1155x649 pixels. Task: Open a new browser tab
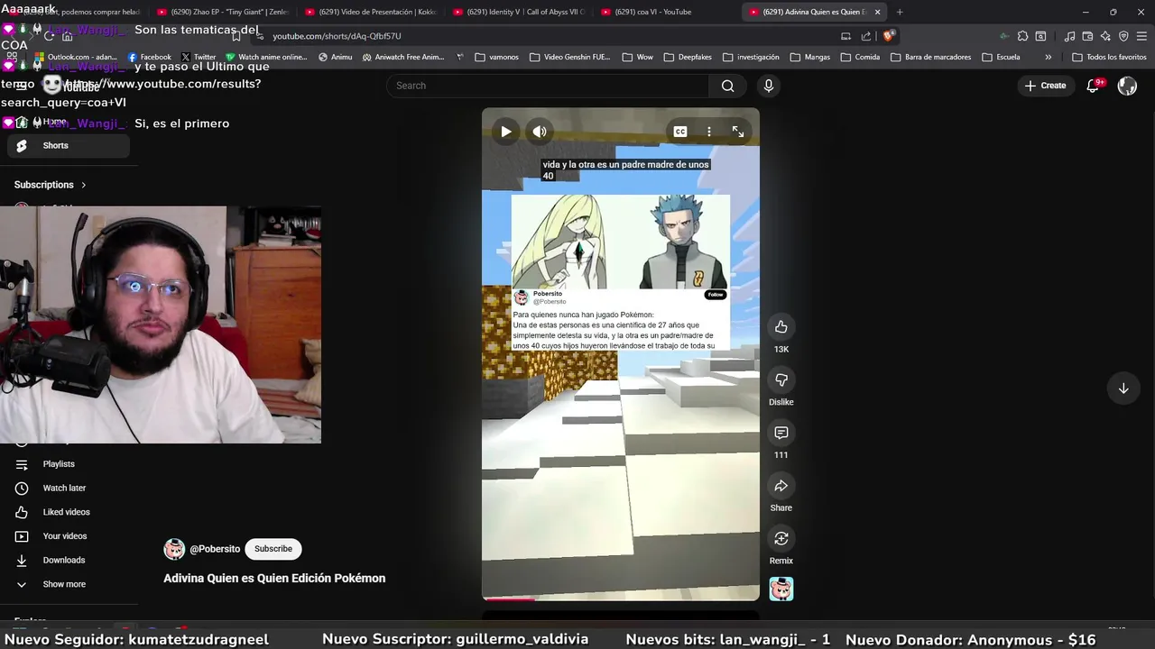point(900,12)
